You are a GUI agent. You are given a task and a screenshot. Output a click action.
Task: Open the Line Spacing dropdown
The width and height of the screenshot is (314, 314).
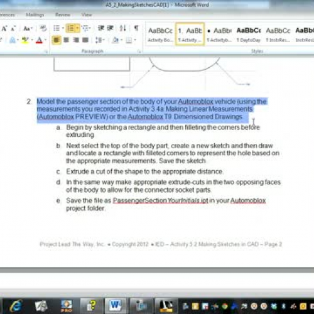100,40
